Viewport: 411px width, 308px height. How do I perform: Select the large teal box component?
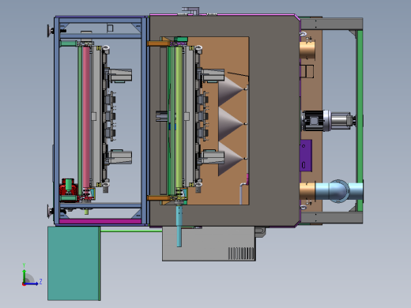pos(74,263)
